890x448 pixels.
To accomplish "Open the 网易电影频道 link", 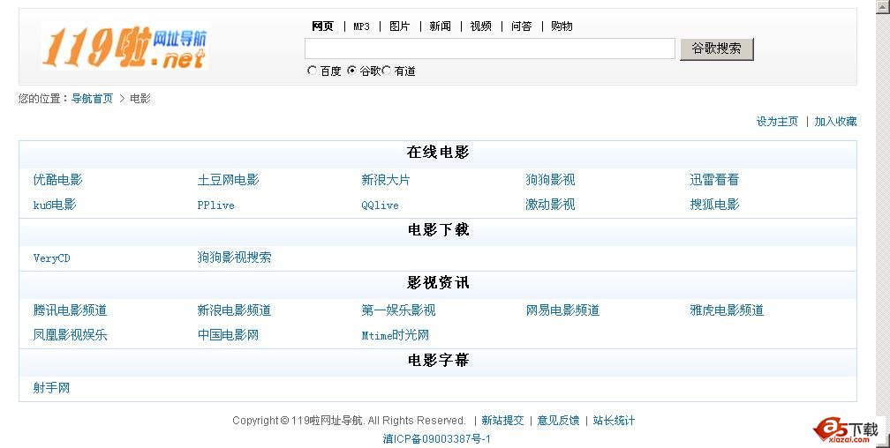I will (562, 310).
